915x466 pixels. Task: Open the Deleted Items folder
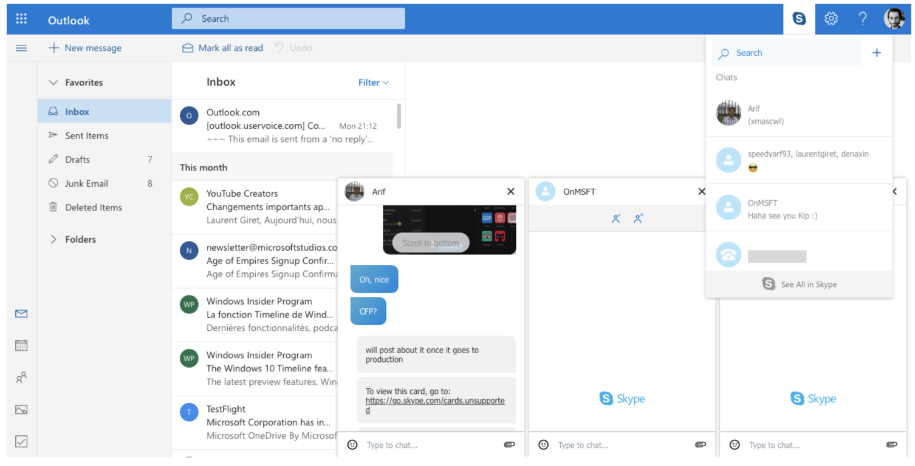coord(104,208)
